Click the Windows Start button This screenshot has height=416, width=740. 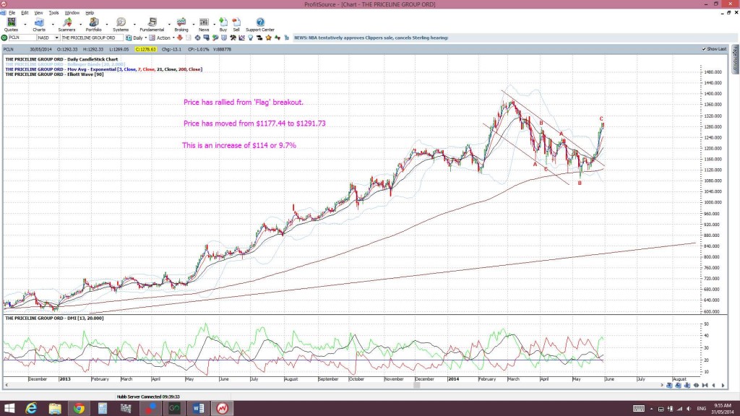tap(9, 409)
